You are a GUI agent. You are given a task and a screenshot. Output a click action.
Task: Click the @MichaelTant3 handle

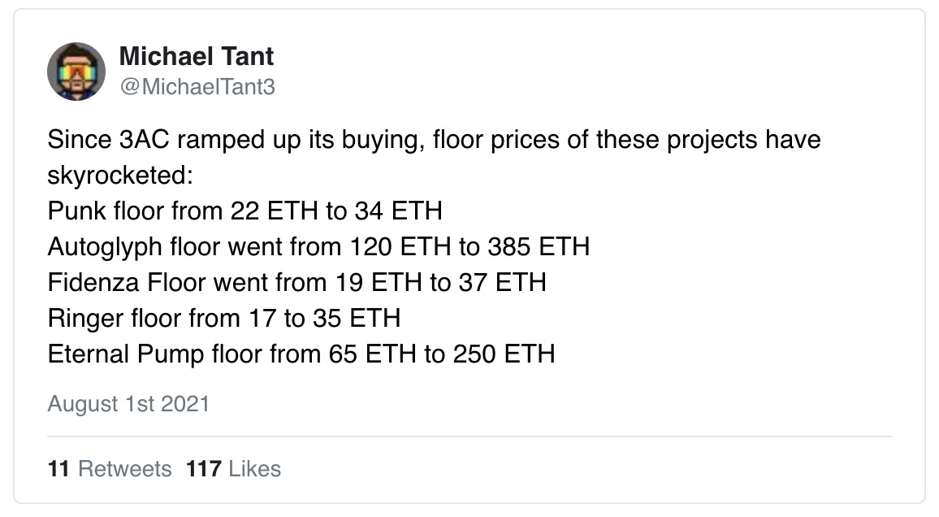pos(197,87)
